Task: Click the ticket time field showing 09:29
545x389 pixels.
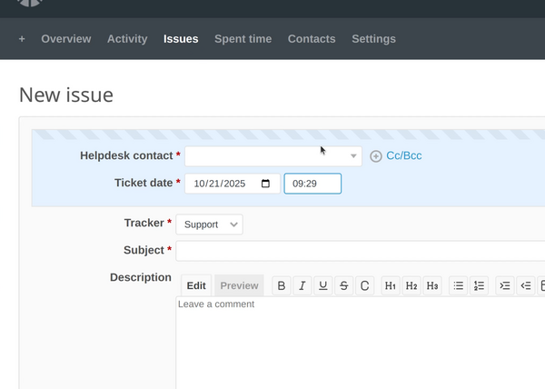Action: pyautogui.click(x=312, y=184)
